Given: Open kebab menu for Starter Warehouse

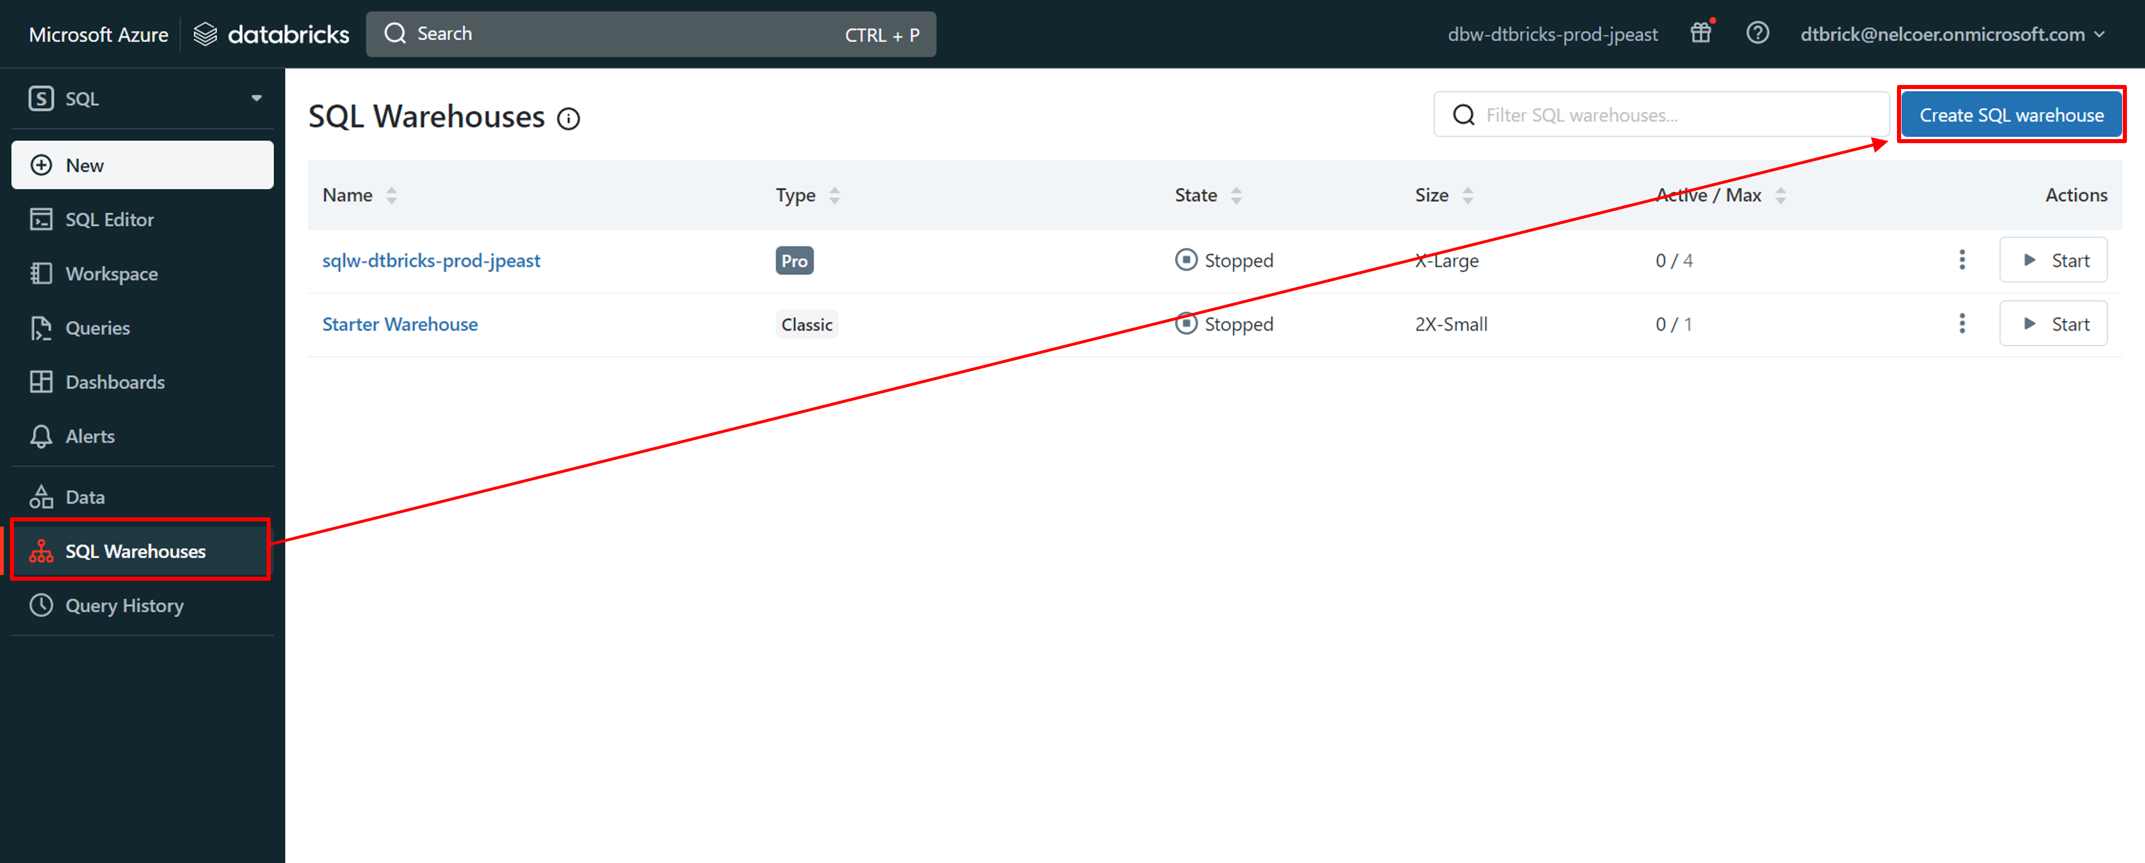Looking at the screenshot, I should coord(1962,324).
